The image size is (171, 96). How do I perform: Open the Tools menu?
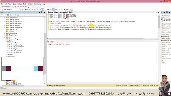25,4
